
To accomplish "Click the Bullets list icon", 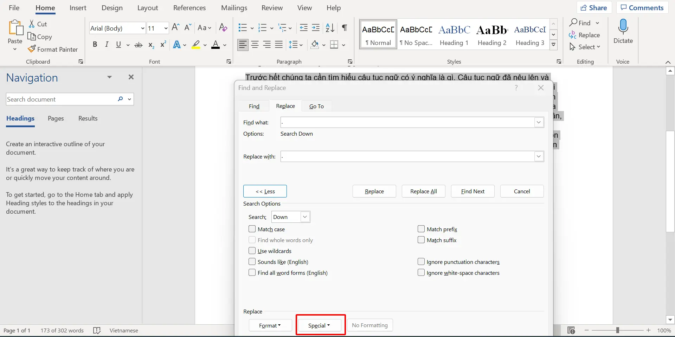I will [x=243, y=28].
